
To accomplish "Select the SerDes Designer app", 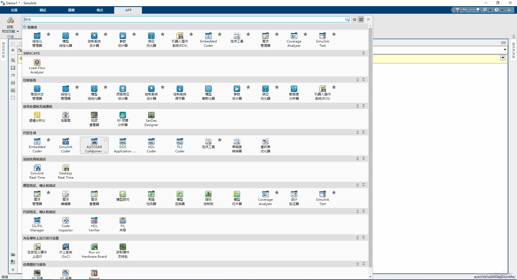I will point(151,119).
